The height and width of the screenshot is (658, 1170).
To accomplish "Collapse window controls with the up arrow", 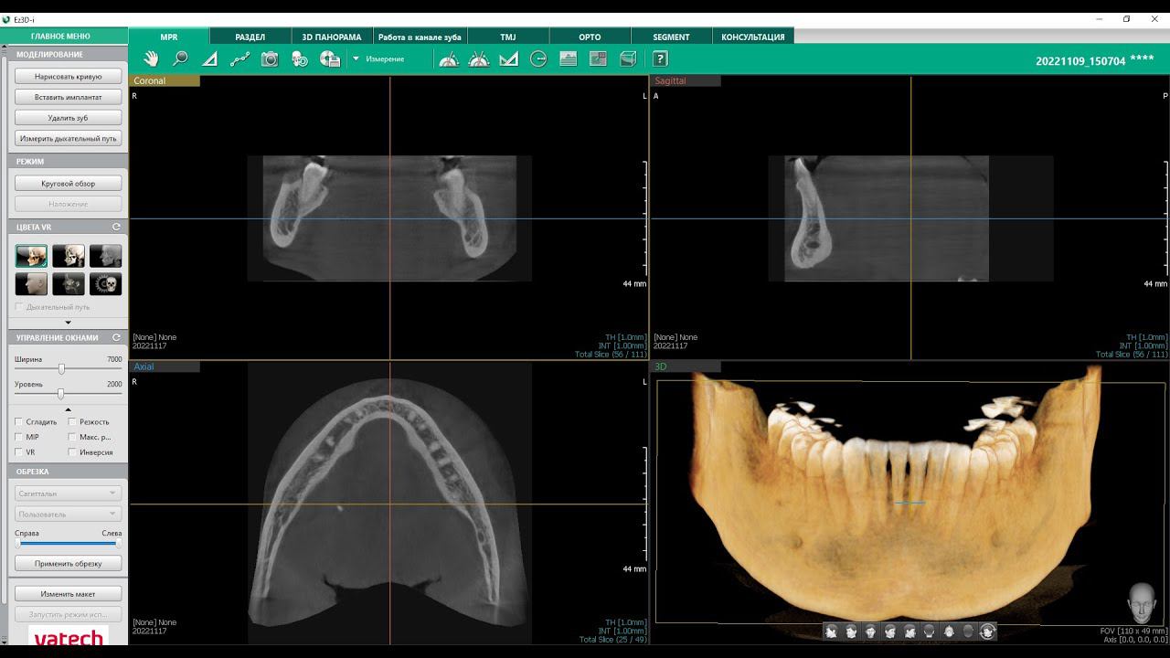I will [x=69, y=409].
